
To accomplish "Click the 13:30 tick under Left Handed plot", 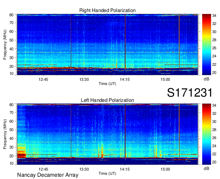I will click(x=84, y=169).
